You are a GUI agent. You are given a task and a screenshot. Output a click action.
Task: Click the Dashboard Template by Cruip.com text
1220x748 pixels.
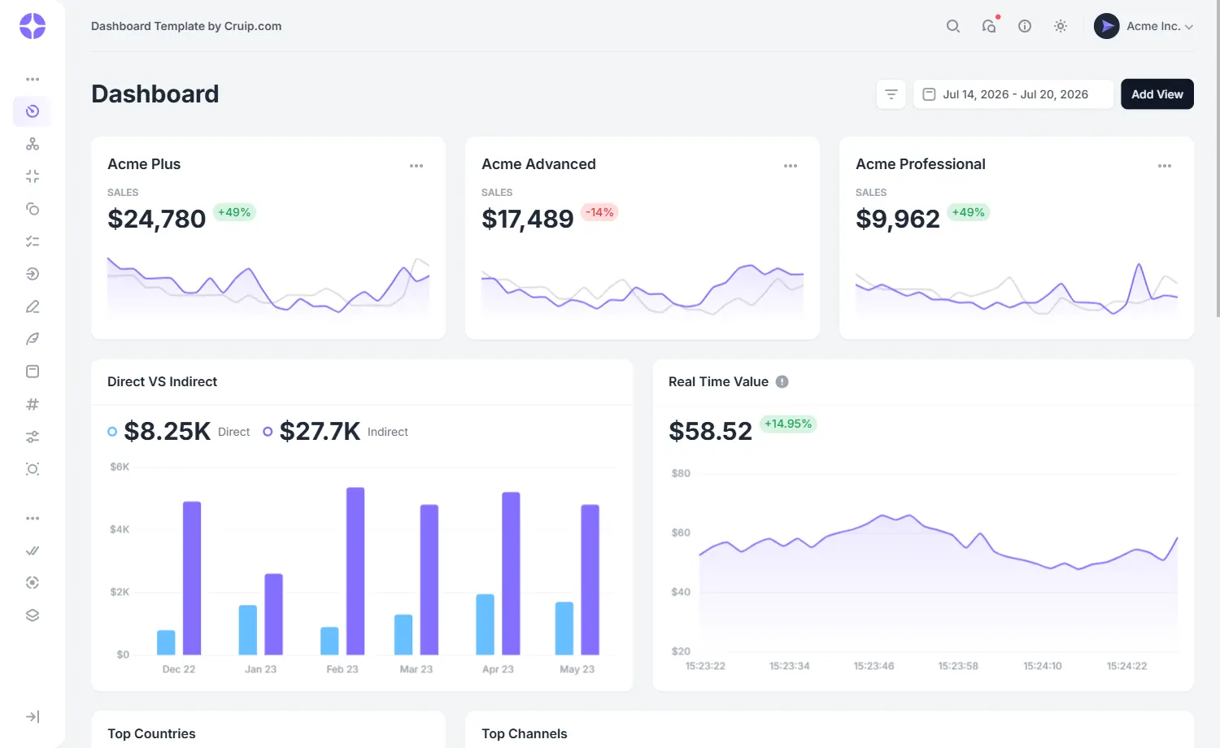pyautogui.click(x=186, y=26)
